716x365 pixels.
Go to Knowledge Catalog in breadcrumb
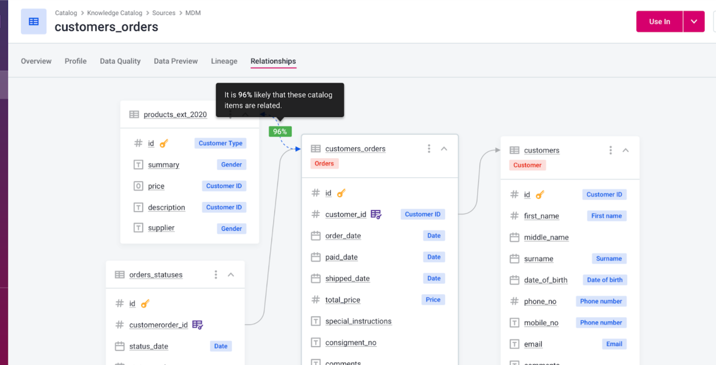point(115,13)
